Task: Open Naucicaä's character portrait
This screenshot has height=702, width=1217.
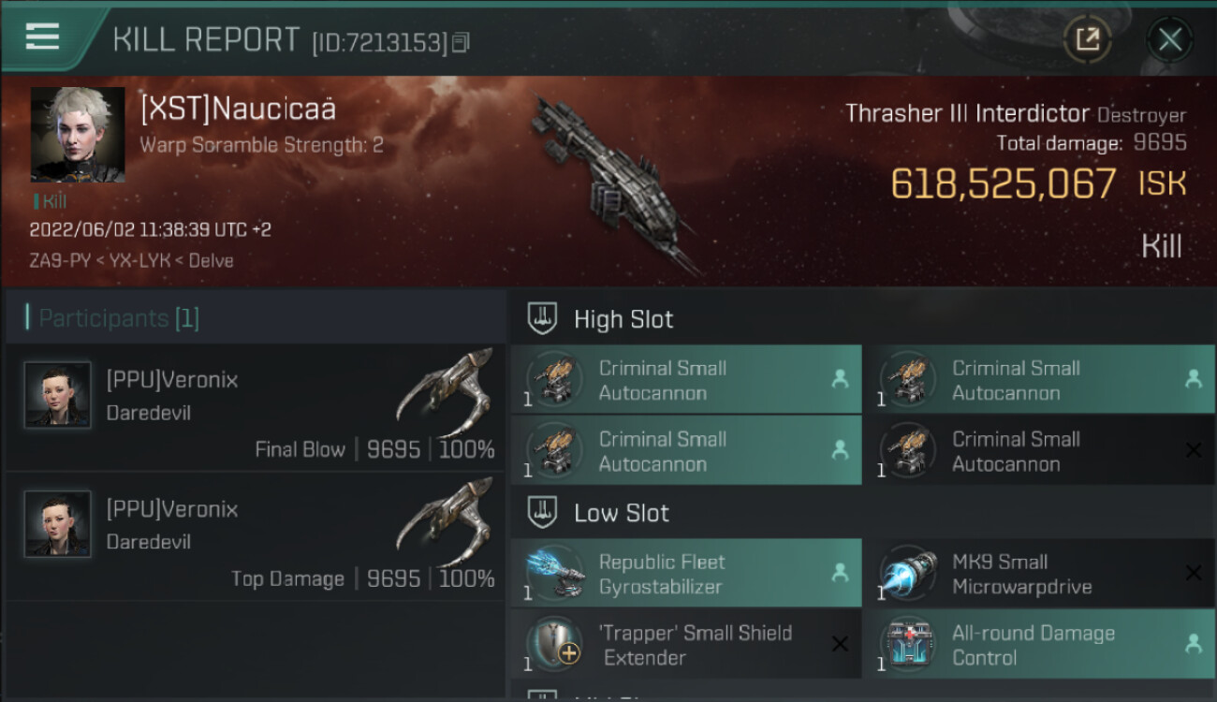Action: pyautogui.click(x=78, y=135)
